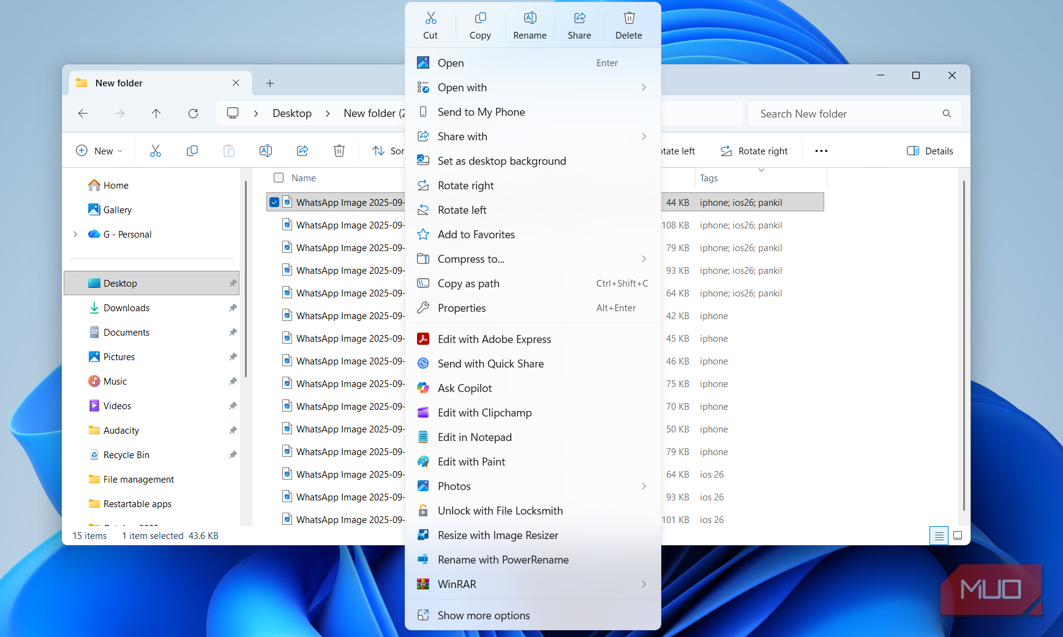The width and height of the screenshot is (1063, 637).
Task: Click the Cut icon in the context menu toolbar
Action: 430,23
